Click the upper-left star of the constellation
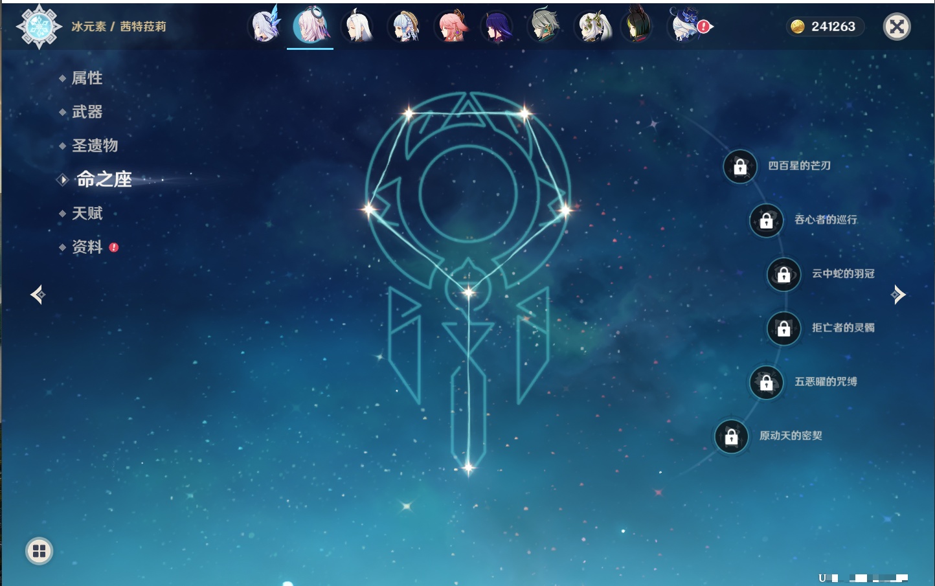The width and height of the screenshot is (935, 586). pos(409,114)
